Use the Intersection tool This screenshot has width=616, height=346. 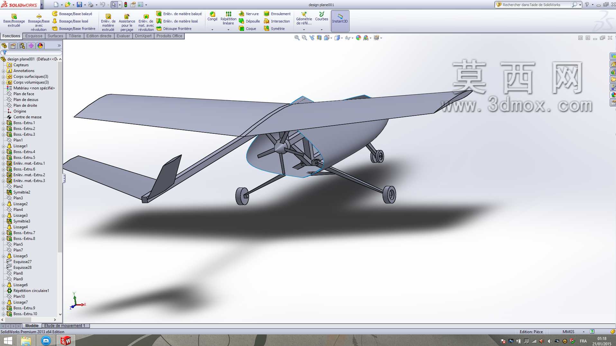coord(277,21)
